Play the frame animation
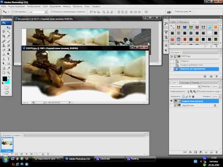The width and height of the screenshot is (223, 167). (26, 154)
